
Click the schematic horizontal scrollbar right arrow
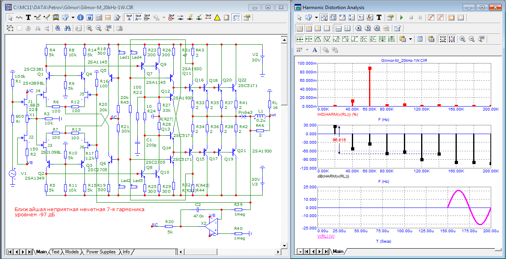pos(278,252)
